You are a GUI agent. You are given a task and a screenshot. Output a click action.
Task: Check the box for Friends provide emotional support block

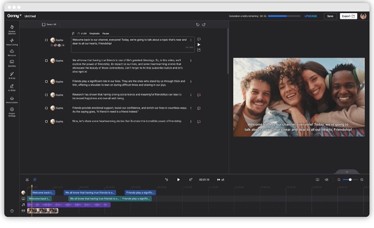point(46,108)
